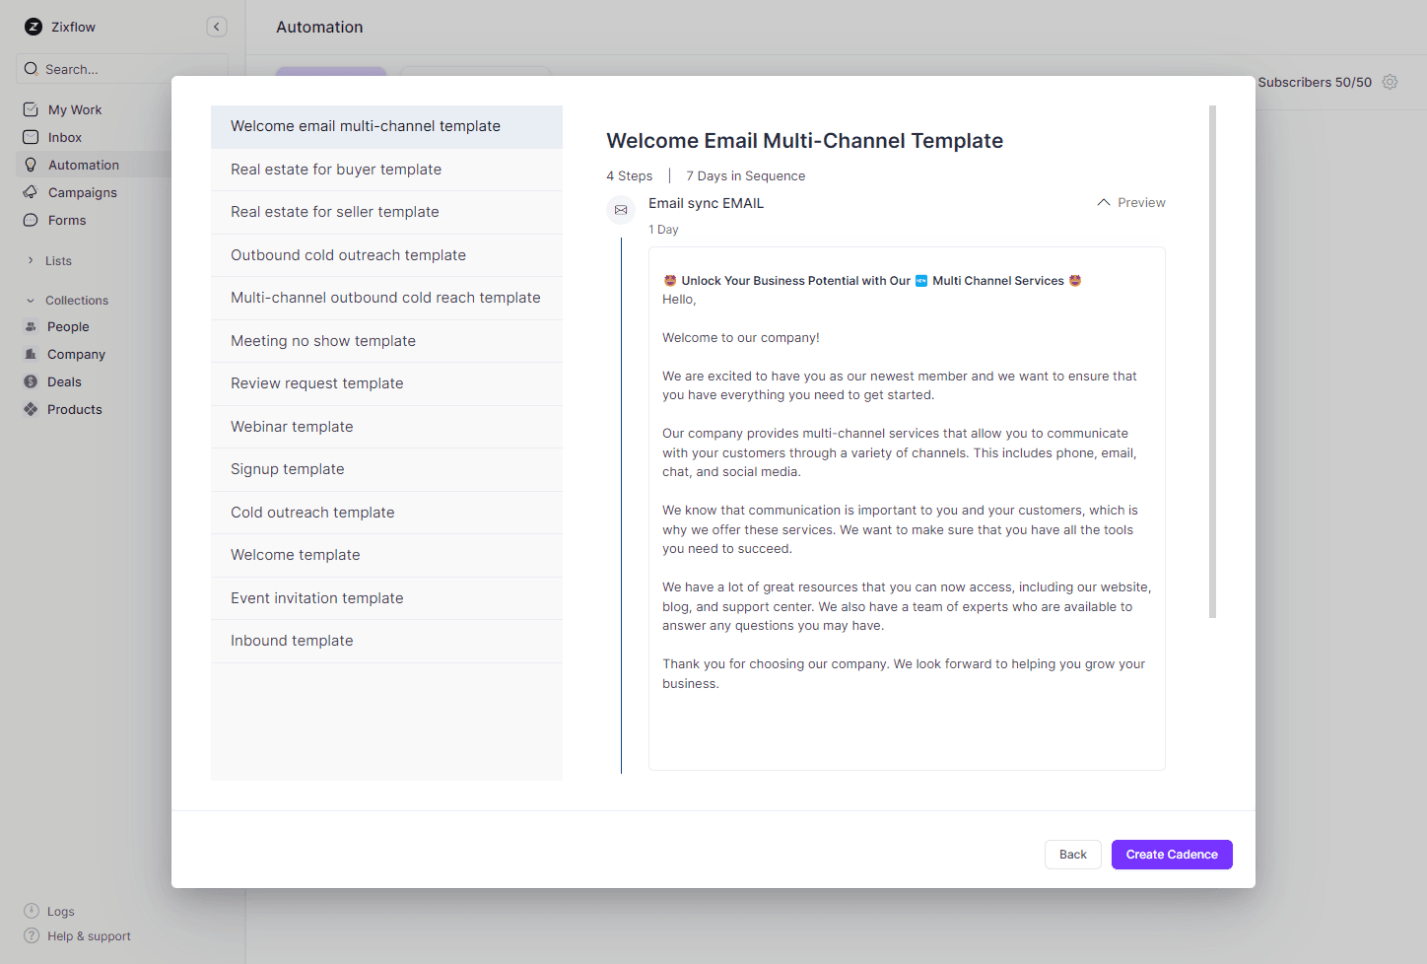Open the Deals collection

point(61,381)
